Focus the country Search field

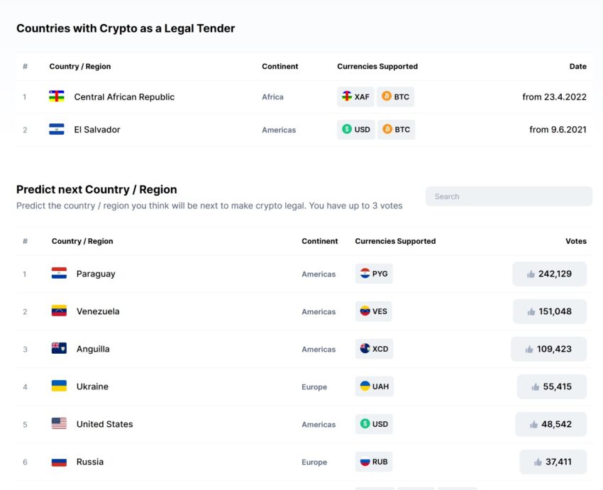pyautogui.click(x=509, y=196)
